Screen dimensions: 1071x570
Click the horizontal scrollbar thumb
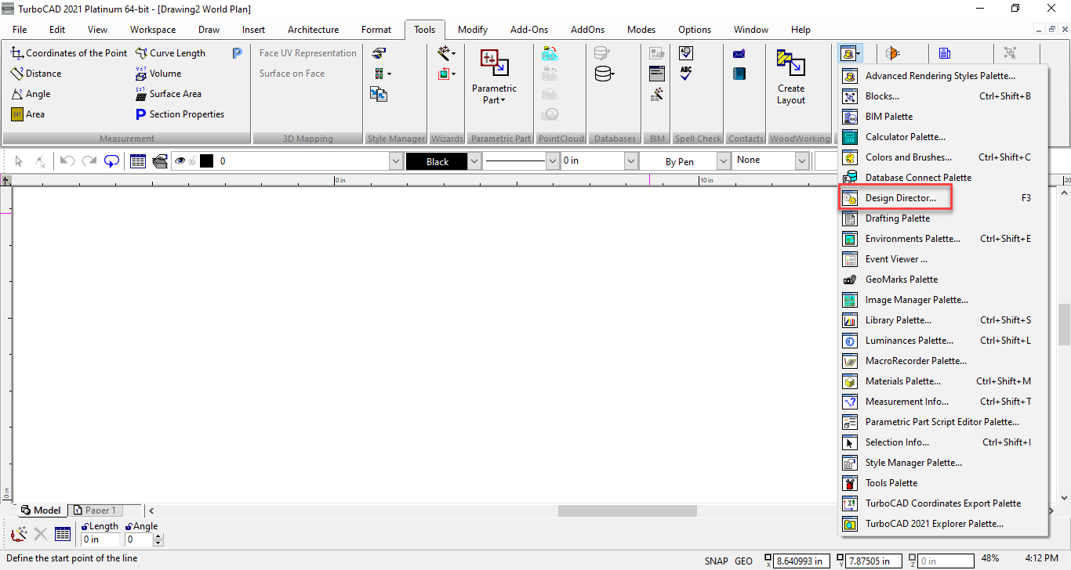627,510
